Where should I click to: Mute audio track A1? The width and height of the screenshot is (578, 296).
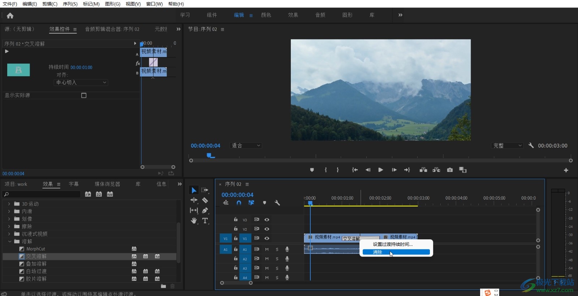[x=267, y=249]
